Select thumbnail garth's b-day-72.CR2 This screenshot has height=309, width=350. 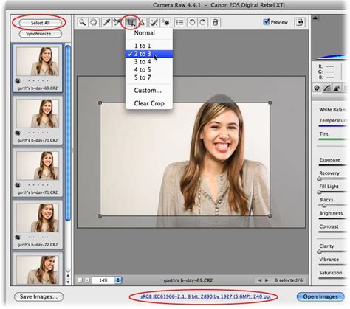[38, 224]
